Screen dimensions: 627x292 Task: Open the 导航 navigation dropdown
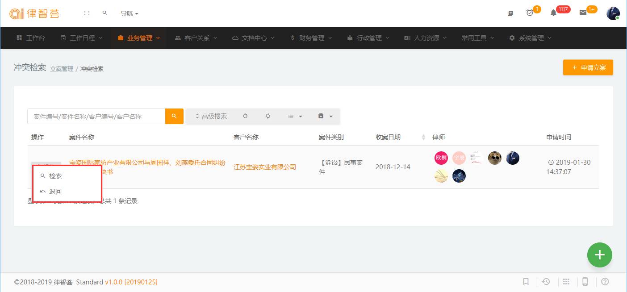pos(129,13)
